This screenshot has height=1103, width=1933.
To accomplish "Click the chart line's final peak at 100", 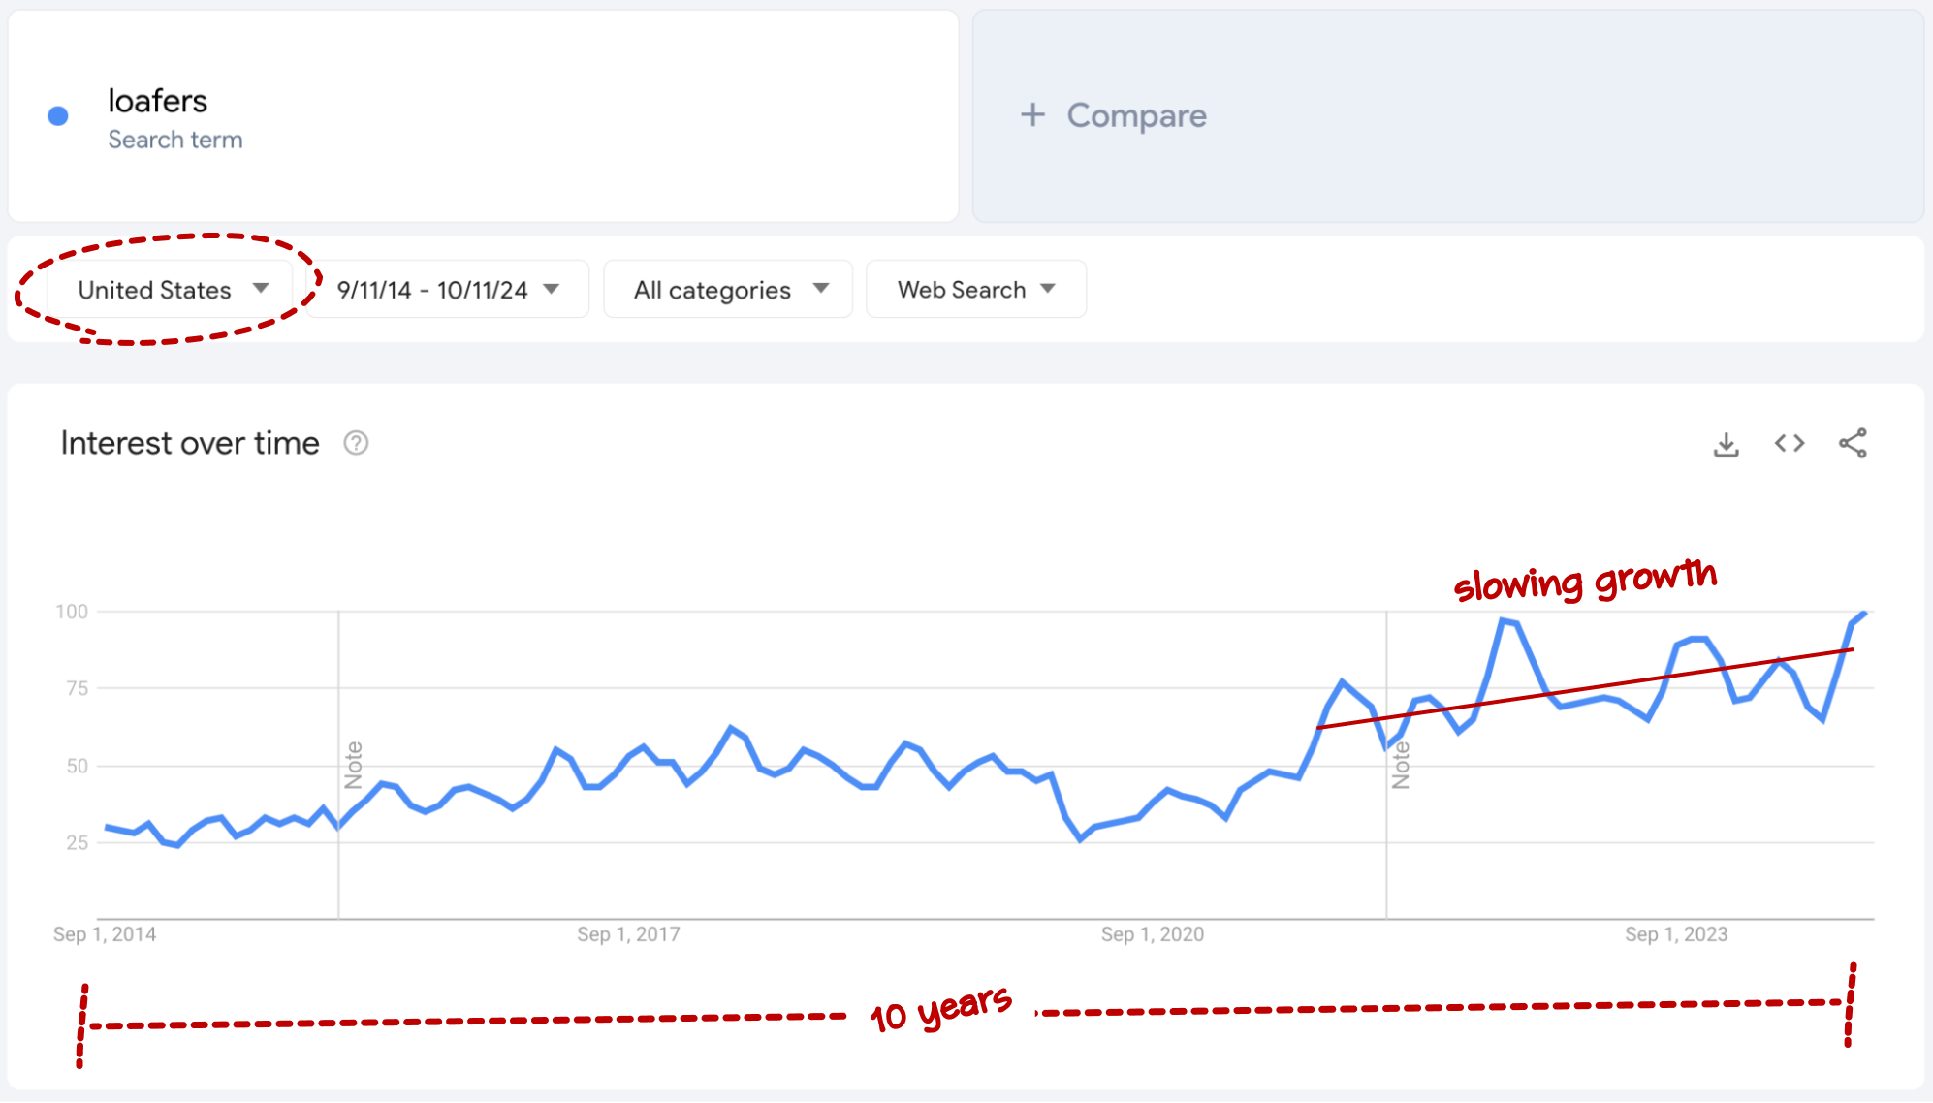I will pyautogui.click(x=1864, y=614).
